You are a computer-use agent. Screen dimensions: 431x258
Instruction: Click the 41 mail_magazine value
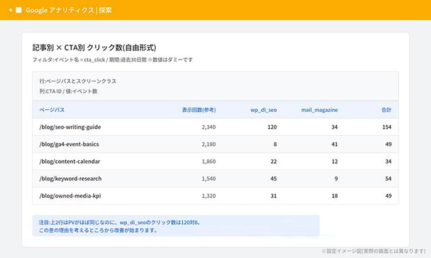[335, 145]
